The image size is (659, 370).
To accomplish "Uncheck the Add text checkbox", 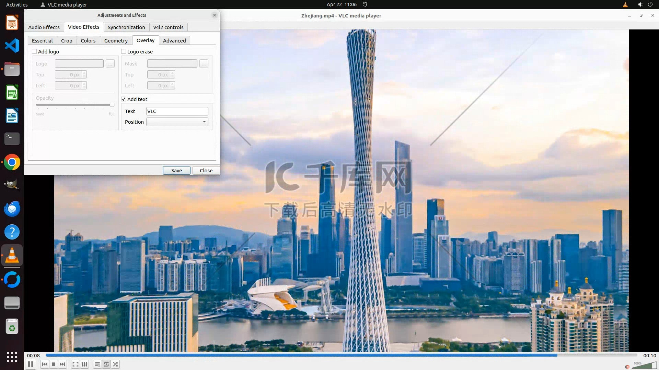I will click(124, 99).
